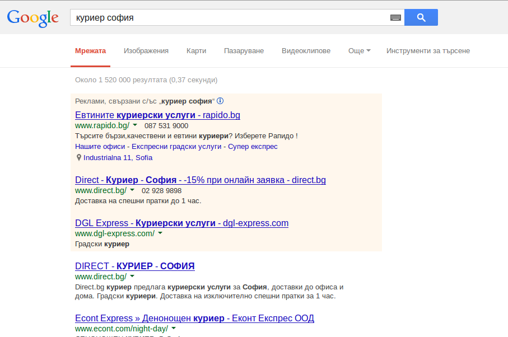Click the www.rapido.bg/ green URL

click(102, 125)
